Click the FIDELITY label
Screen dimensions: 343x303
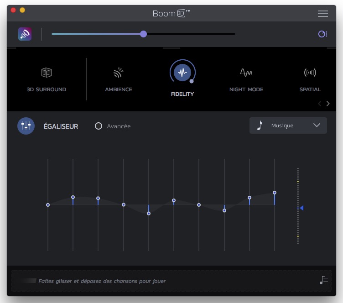(x=182, y=94)
